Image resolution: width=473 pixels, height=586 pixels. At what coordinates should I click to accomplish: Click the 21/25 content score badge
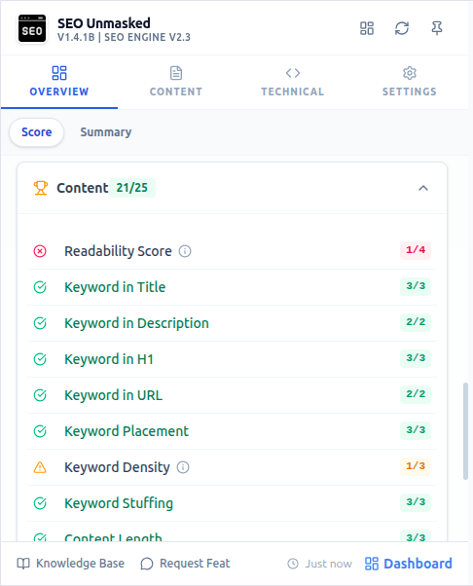132,188
